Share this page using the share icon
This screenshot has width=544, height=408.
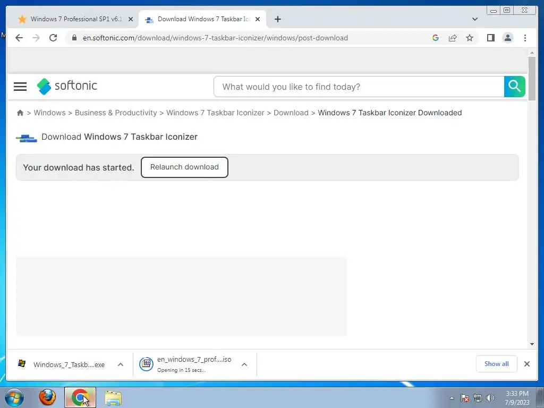(x=453, y=38)
